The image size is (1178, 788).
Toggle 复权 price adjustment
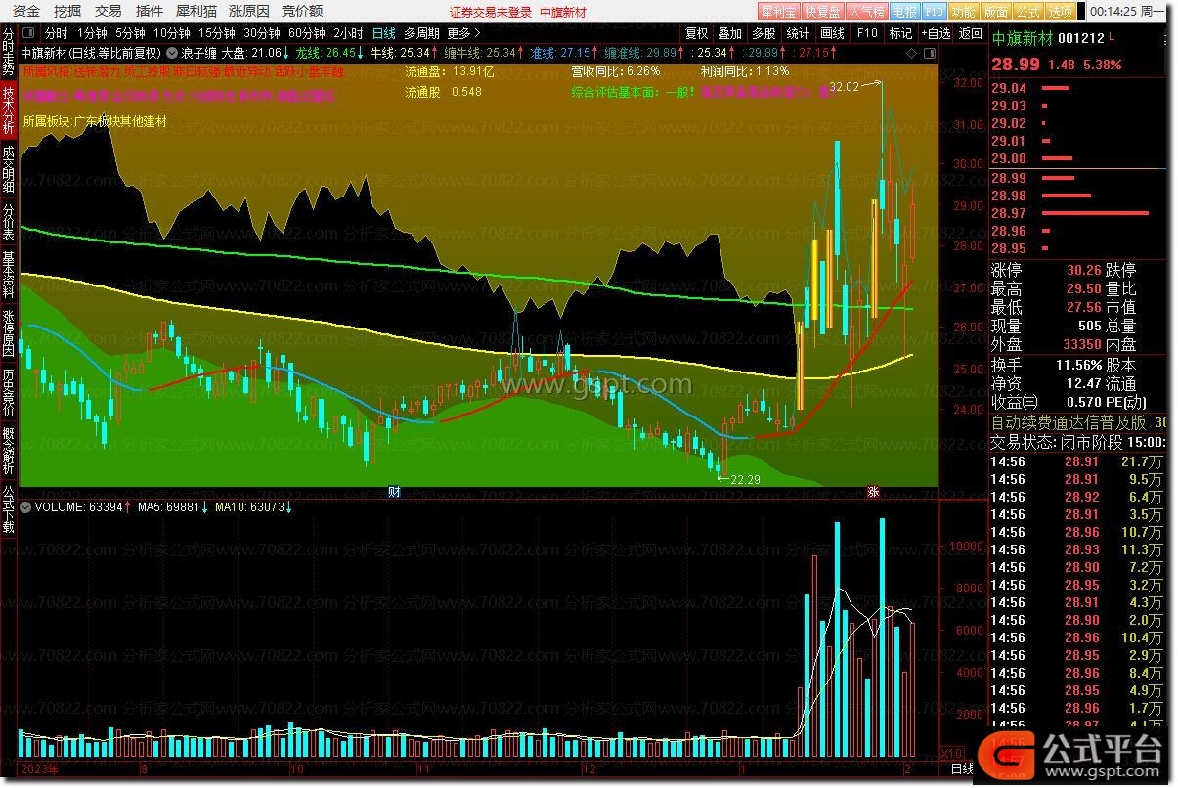[697, 33]
